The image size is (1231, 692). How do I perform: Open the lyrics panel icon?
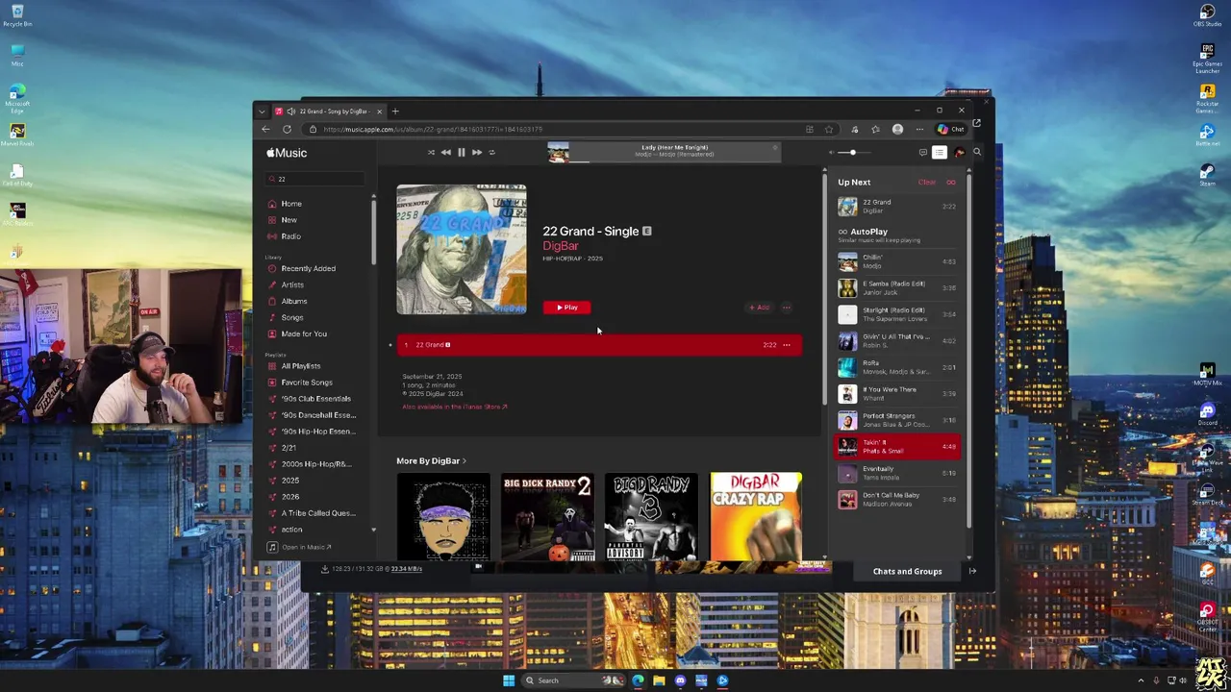[x=922, y=152]
